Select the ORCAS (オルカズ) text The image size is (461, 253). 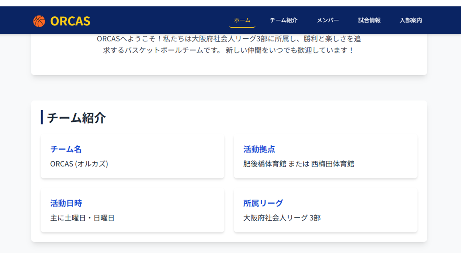[x=79, y=164]
